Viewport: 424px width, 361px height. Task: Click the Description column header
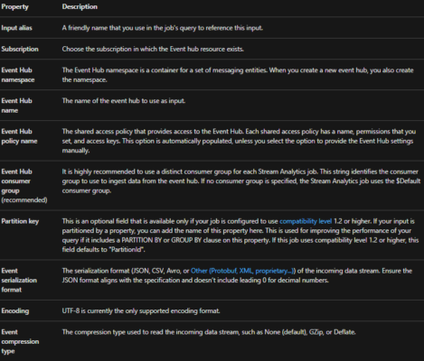(80, 6)
